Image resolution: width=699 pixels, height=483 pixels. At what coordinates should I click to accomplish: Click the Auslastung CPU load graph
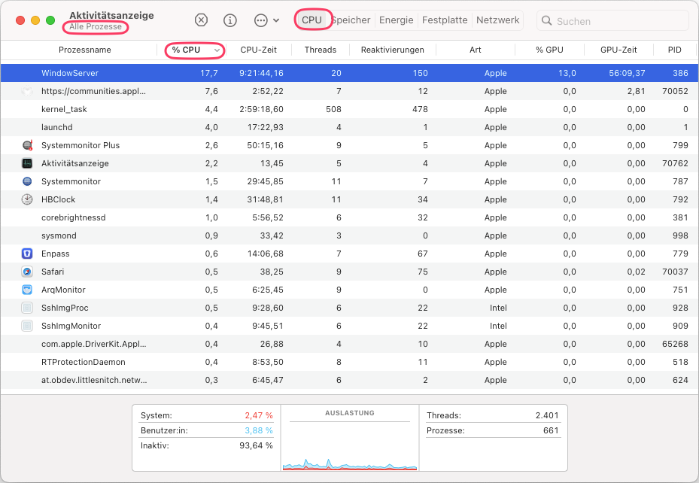[350, 444]
